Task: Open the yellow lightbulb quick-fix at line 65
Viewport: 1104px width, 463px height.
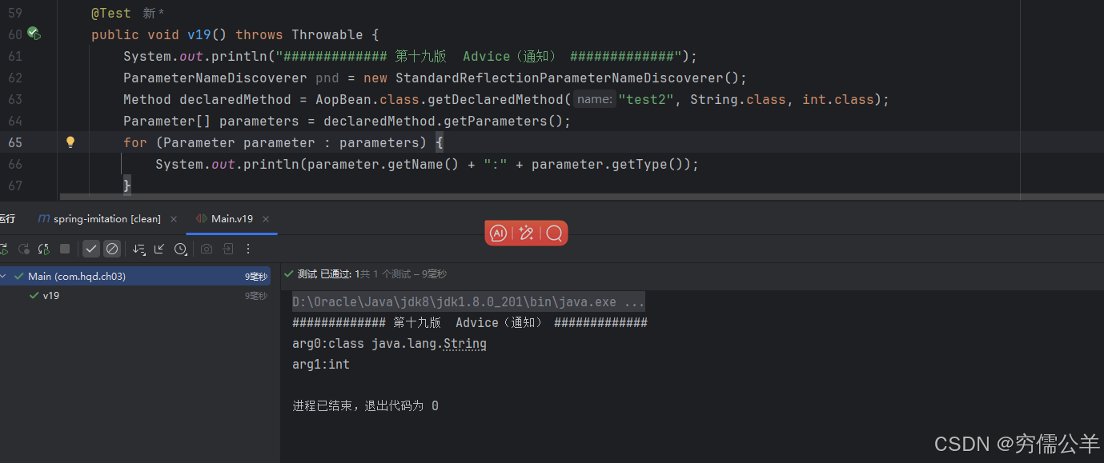Action: click(70, 142)
